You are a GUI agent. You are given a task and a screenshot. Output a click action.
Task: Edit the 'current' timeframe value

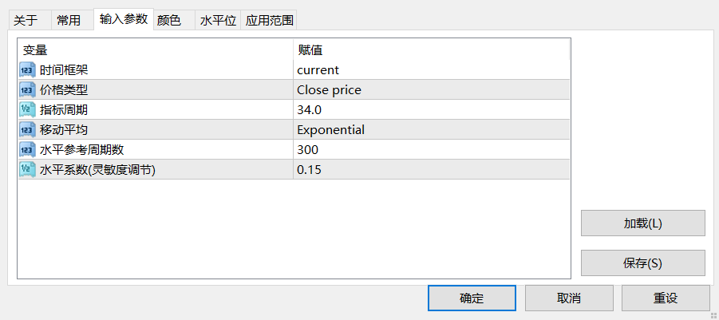coord(432,70)
